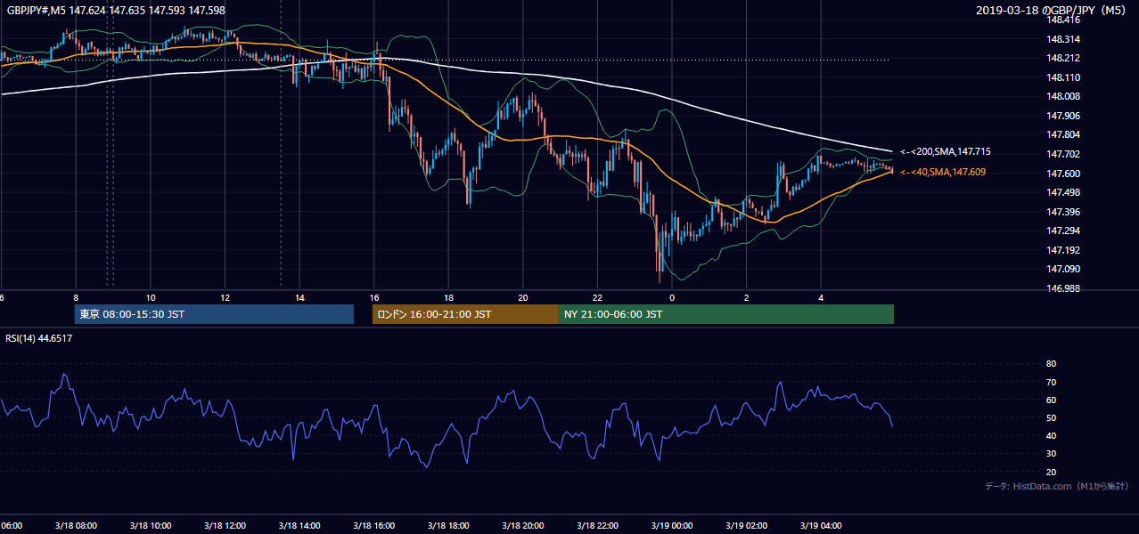Image resolution: width=1139 pixels, height=534 pixels.
Task: Click hour tick '20' under the price chart
Action: pos(523,297)
